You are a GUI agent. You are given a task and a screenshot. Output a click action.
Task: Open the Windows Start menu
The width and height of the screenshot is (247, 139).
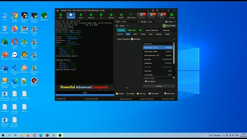[3, 135]
